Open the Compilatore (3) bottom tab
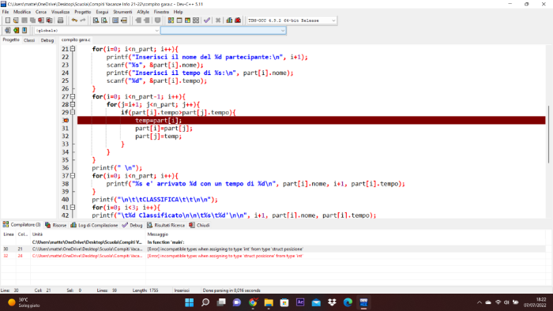 pos(21,225)
